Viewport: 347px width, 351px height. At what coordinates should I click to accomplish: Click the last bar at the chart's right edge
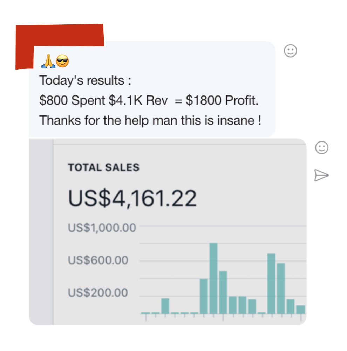pos(300,309)
